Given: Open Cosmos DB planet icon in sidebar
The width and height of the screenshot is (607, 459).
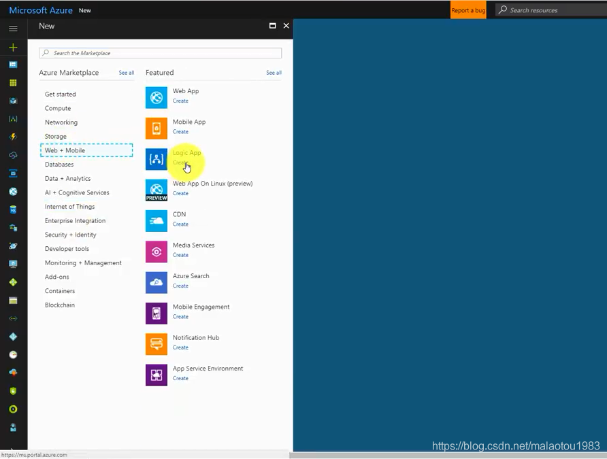Looking at the screenshot, I should point(13,246).
